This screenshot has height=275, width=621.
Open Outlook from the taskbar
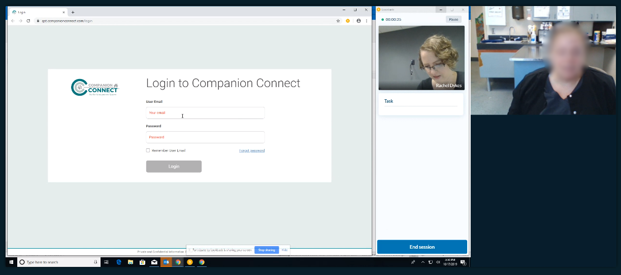click(166, 262)
